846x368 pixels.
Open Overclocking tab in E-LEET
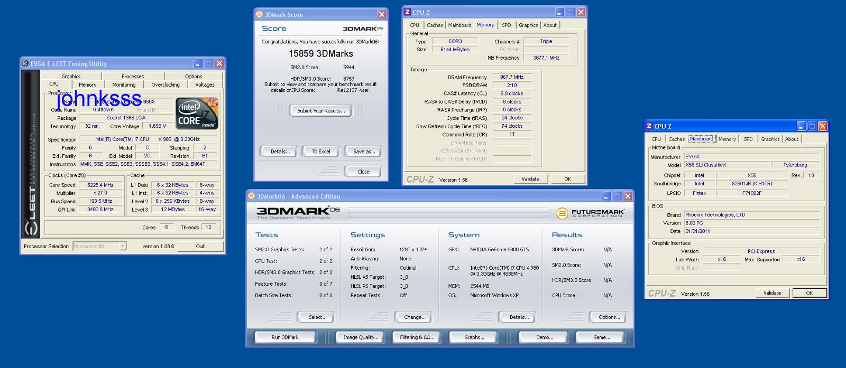coord(165,84)
